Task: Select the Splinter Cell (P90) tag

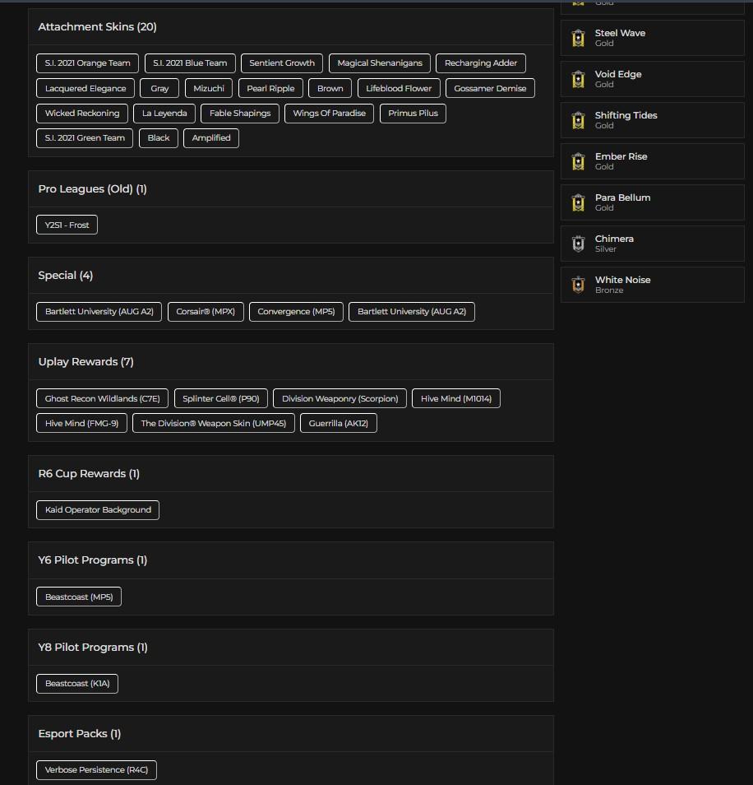Action: (x=221, y=398)
